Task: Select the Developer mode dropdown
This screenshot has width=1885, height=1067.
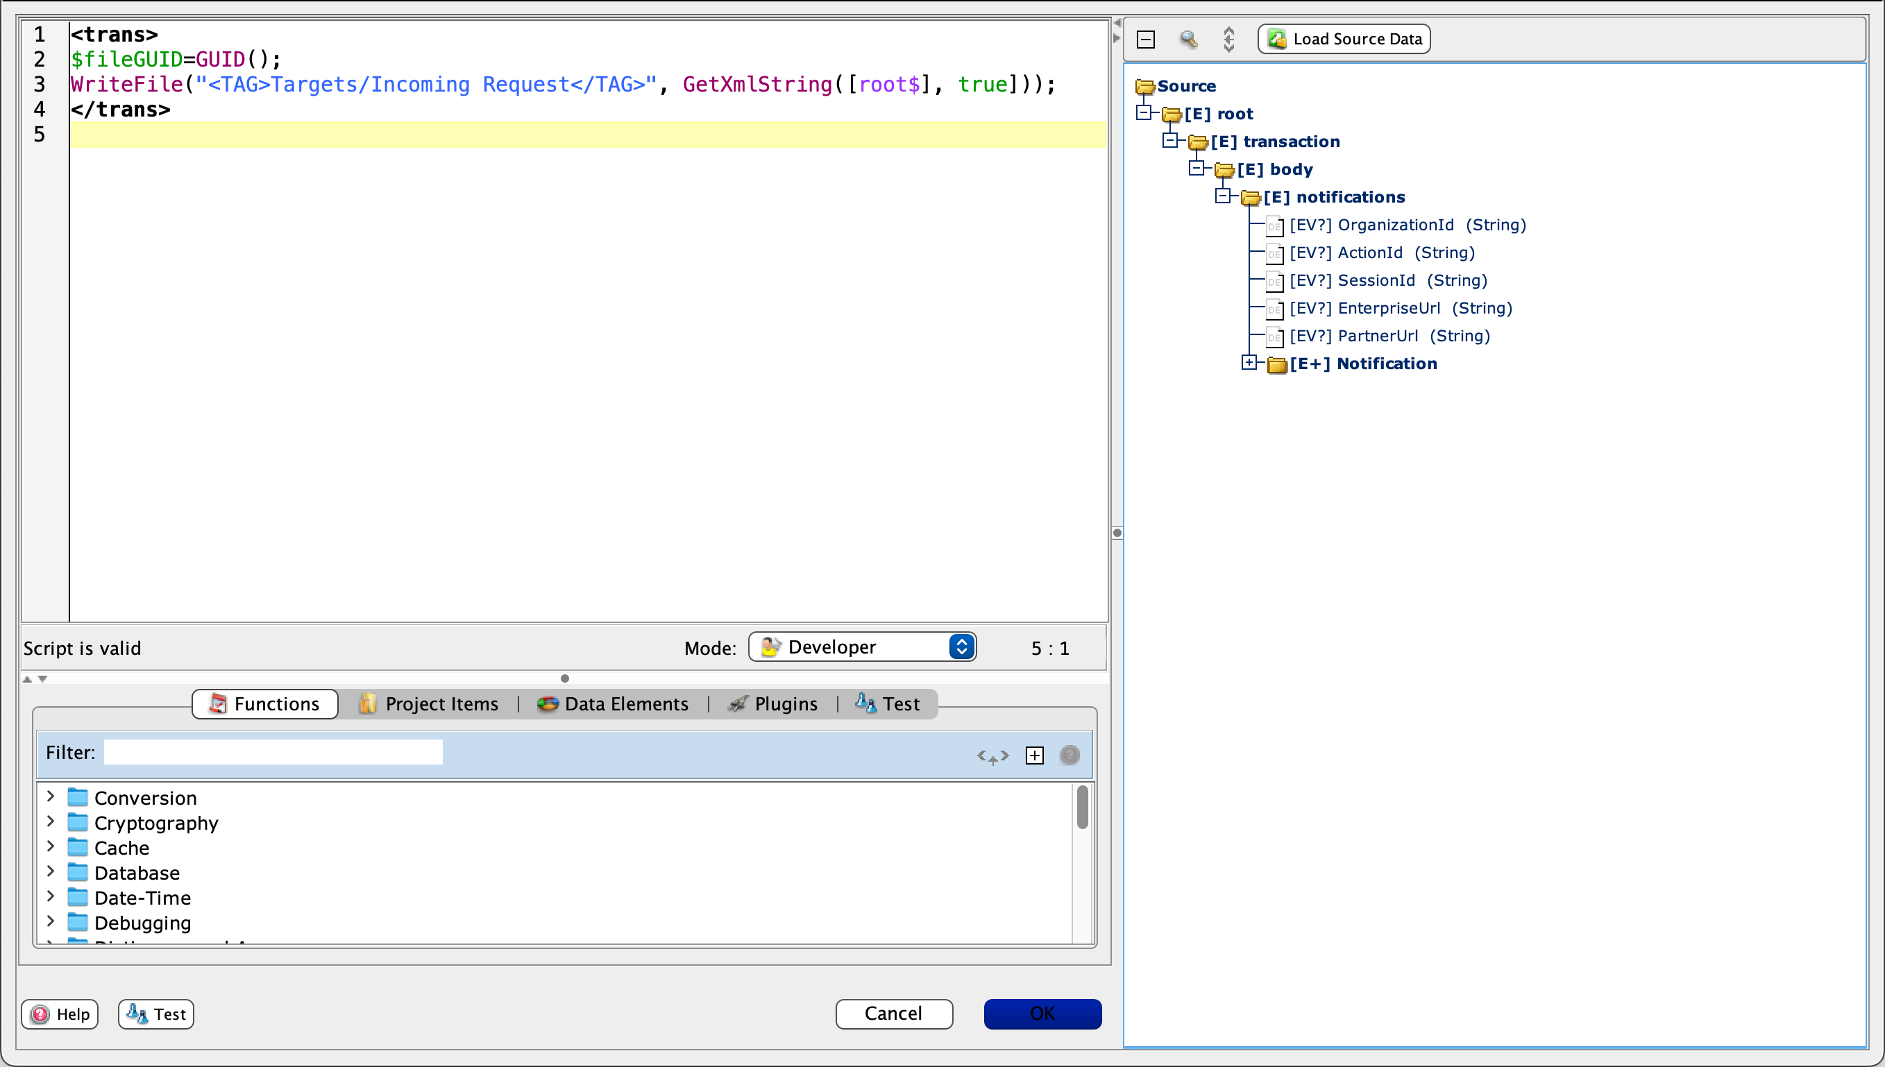Action: coord(862,647)
